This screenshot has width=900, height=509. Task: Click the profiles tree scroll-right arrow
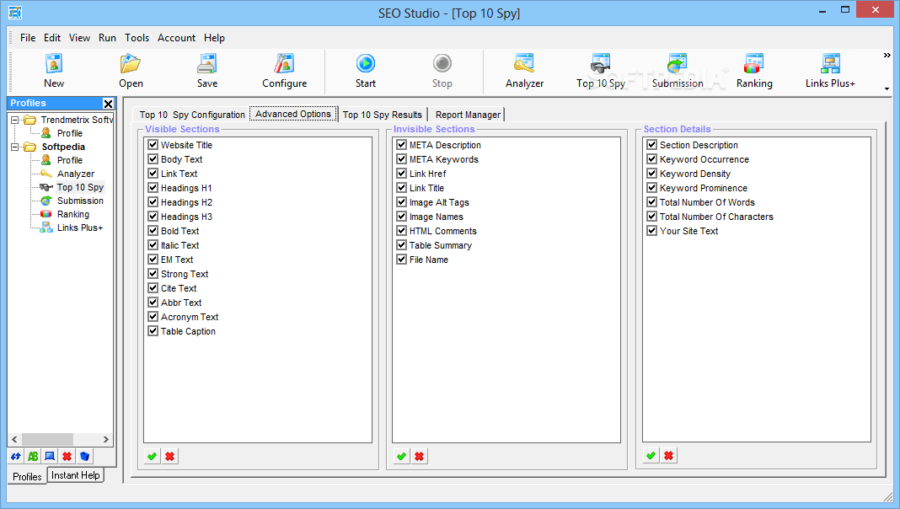pyautogui.click(x=106, y=440)
